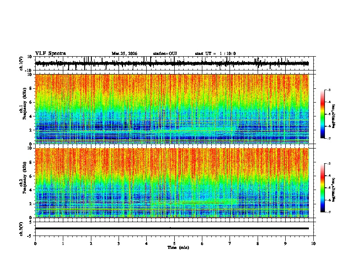Image resolution: width=353 pixels, height=273 pixels.
Task: Click the "6" kHz tick on ch.1 spectrogram
Action: point(31,103)
